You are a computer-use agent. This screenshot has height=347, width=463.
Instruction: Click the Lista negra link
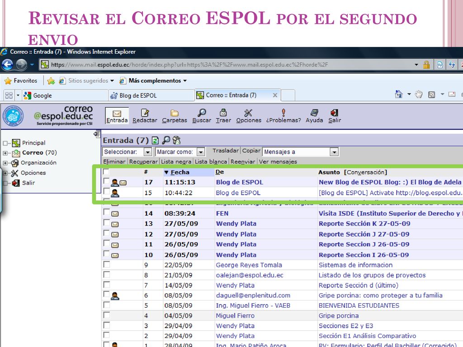[x=176, y=162]
